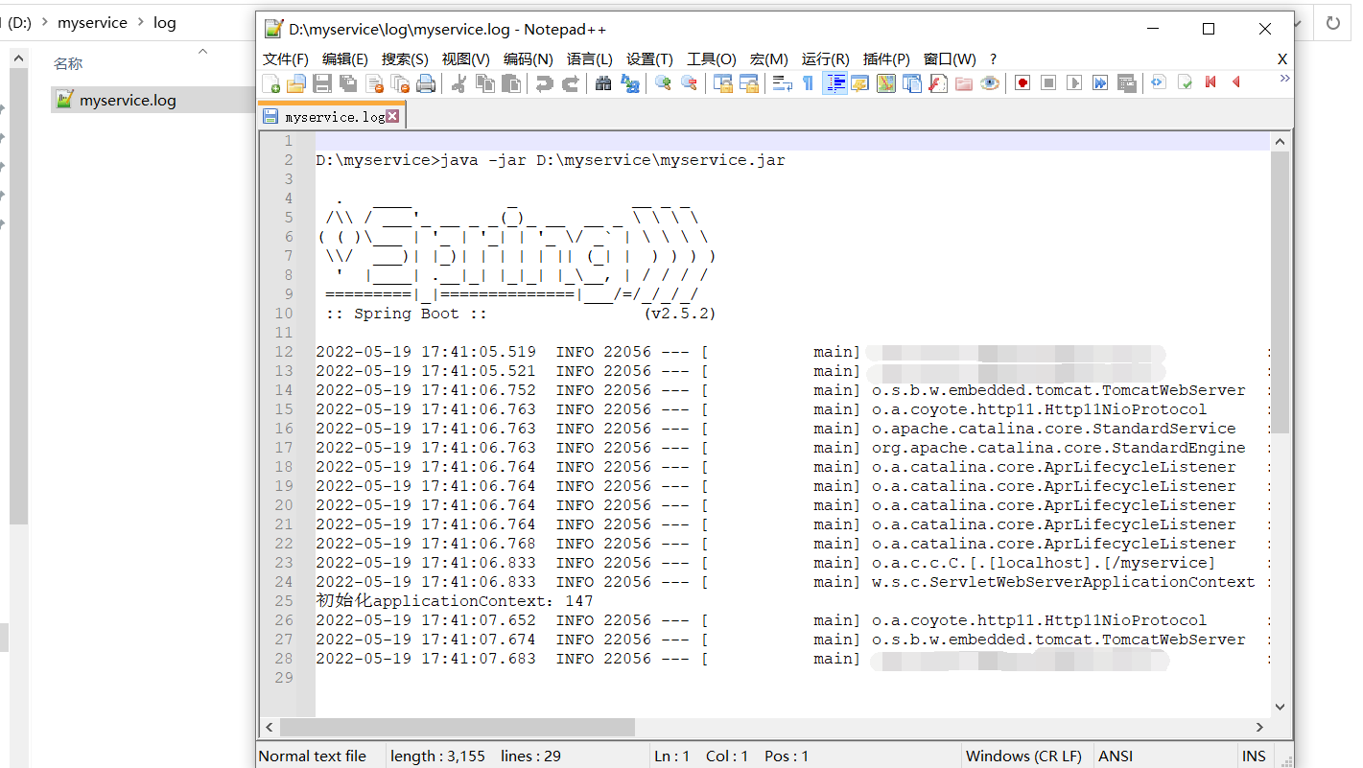Toggle show all characters pilcrow icon

point(808,83)
